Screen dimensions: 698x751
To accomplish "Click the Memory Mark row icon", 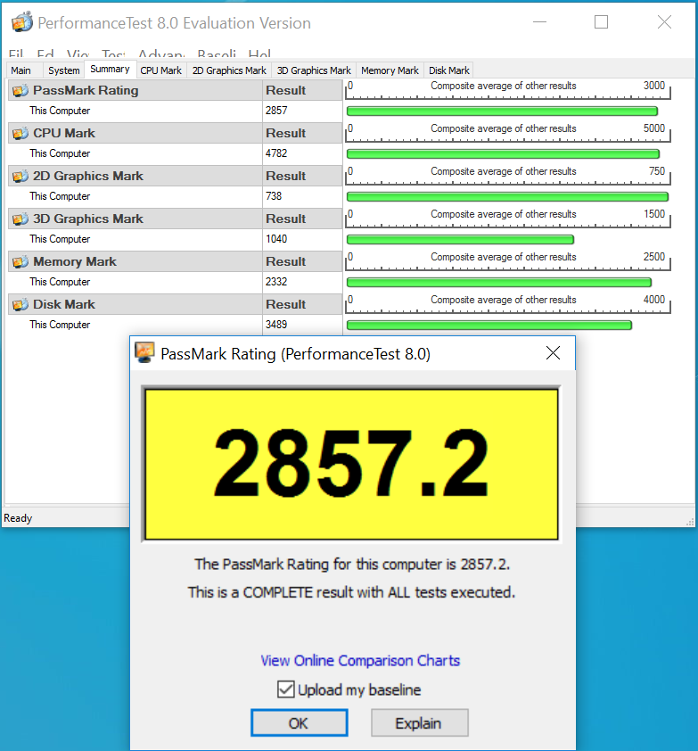I will [x=21, y=262].
